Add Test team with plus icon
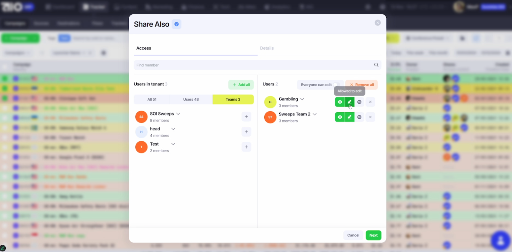This screenshot has width=512, height=252. click(x=246, y=147)
